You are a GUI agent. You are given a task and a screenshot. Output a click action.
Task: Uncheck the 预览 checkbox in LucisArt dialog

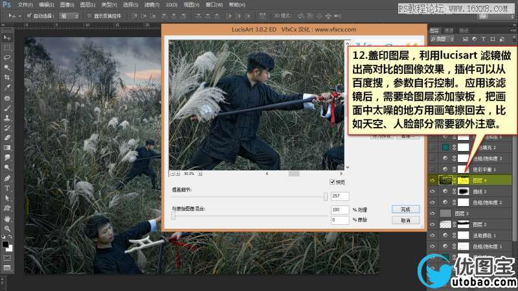332,182
